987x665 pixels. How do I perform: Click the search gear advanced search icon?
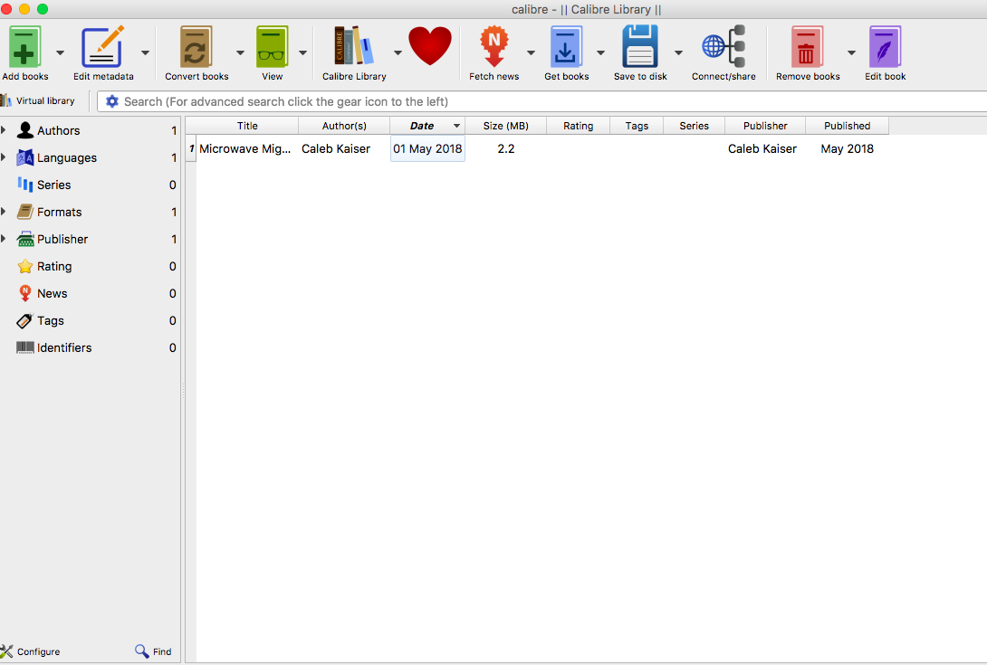click(112, 101)
